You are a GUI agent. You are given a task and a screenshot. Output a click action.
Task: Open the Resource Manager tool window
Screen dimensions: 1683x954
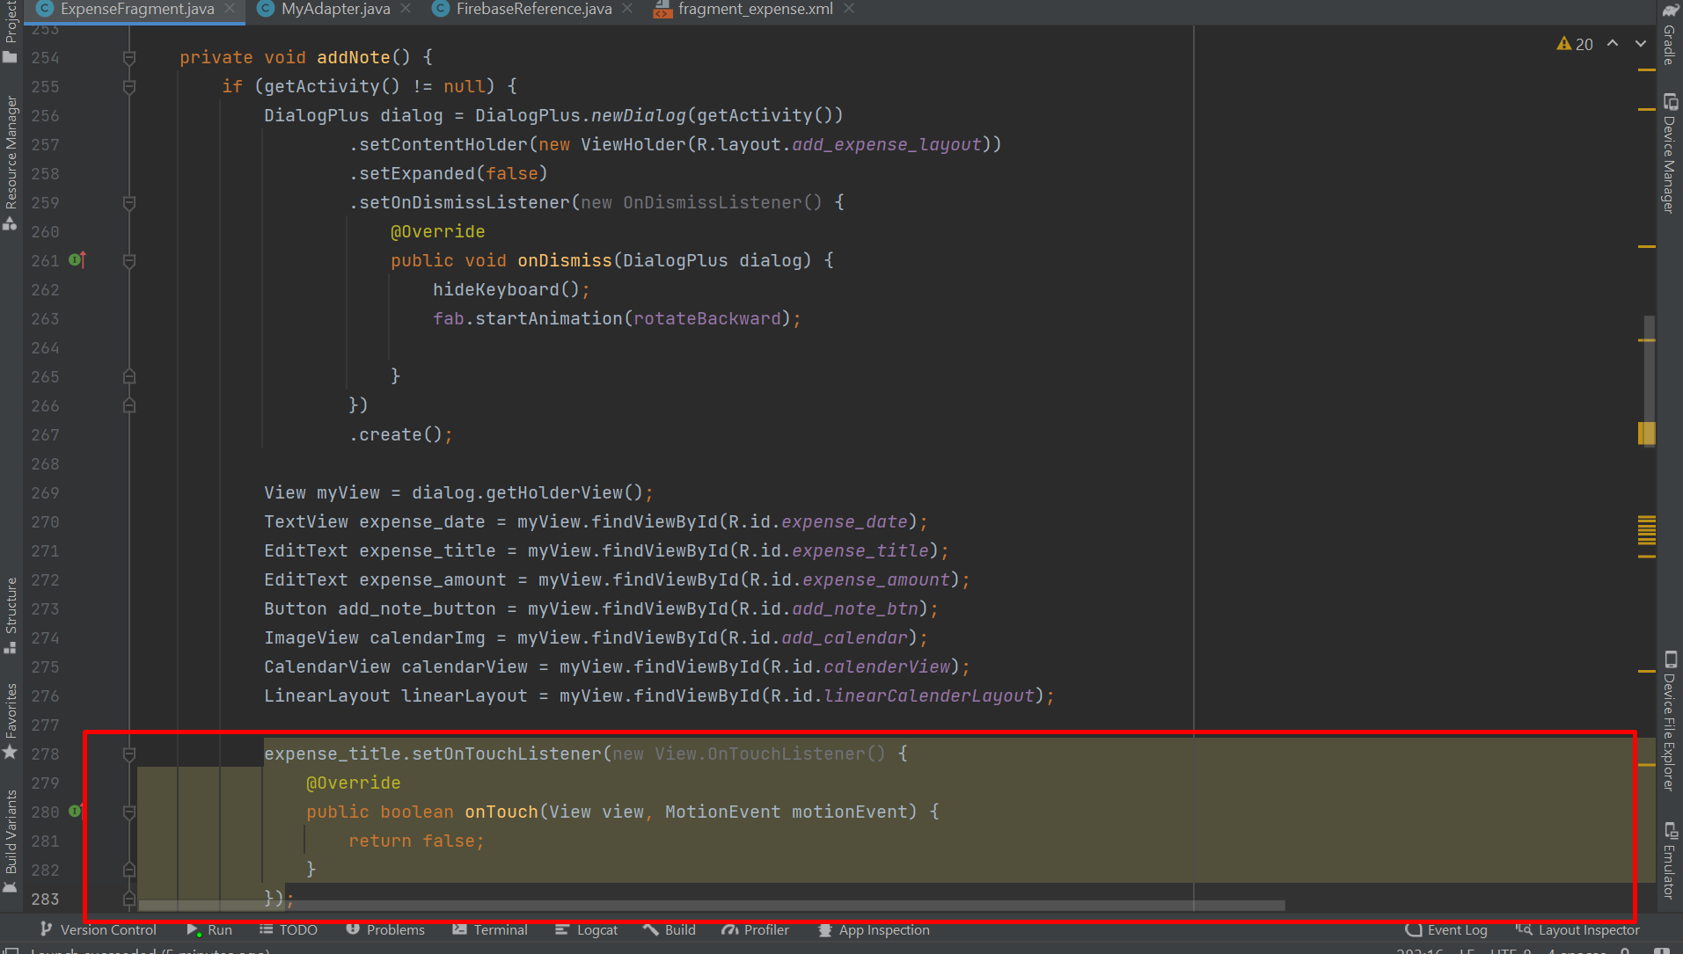pos(11,164)
